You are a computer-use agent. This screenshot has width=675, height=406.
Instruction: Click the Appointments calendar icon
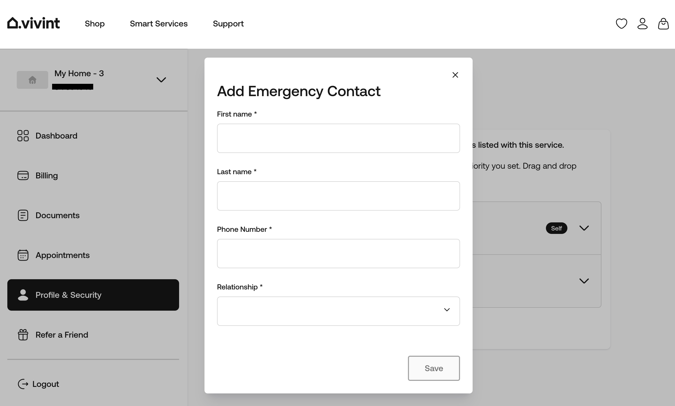pos(23,255)
